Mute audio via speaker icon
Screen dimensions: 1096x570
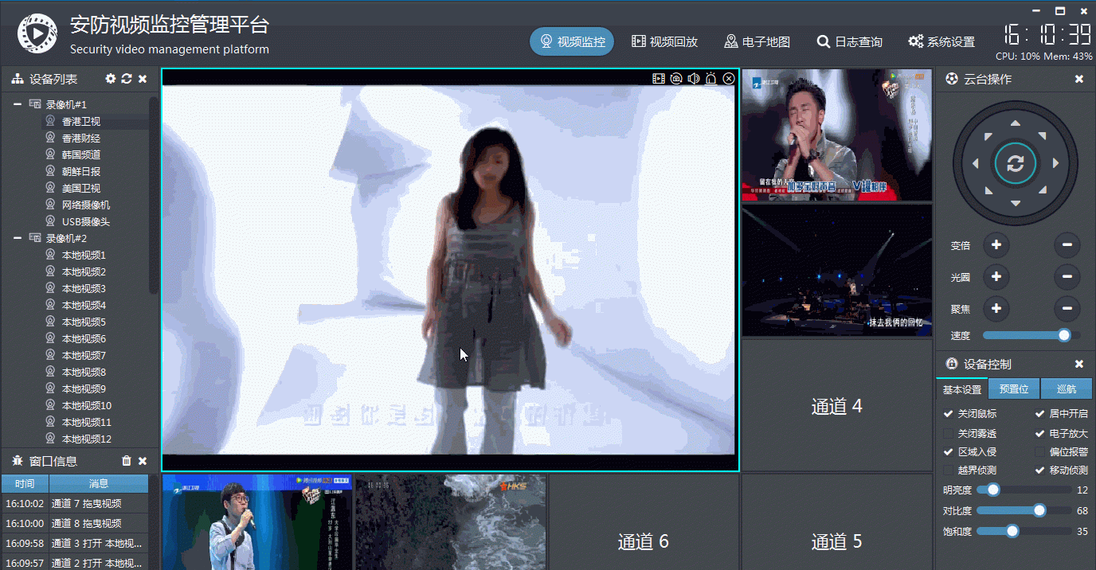[694, 78]
